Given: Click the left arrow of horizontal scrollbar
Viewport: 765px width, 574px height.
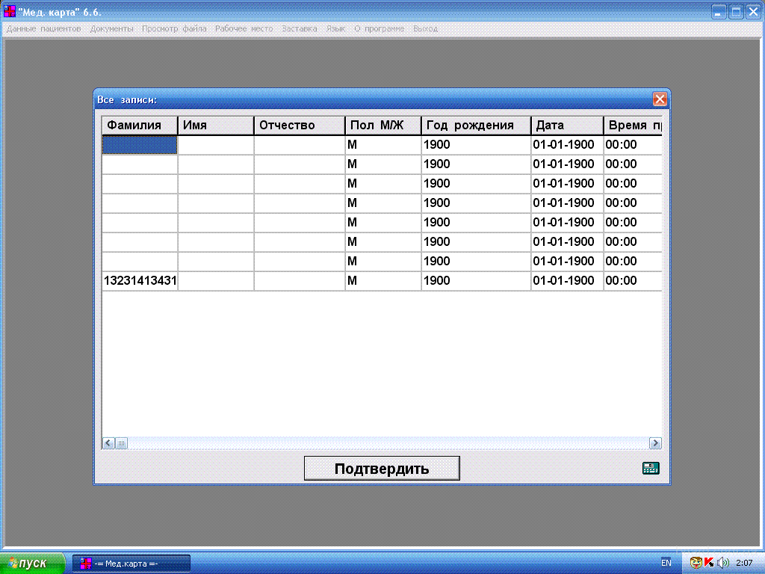Looking at the screenshot, I should tap(108, 442).
